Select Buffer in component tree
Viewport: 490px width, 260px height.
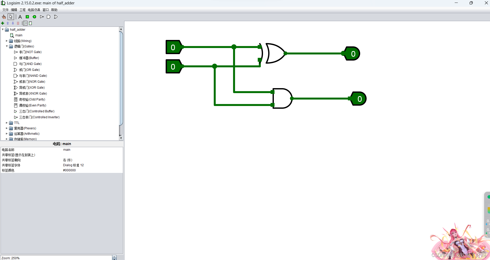pos(29,58)
